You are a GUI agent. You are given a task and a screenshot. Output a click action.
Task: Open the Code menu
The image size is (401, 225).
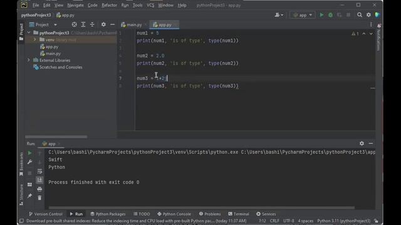pyautogui.click(x=92, y=5)
